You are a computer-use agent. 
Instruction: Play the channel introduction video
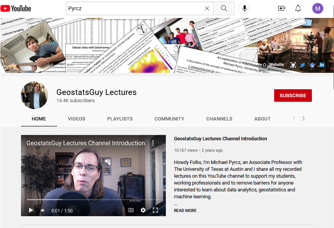coord(31,210)
